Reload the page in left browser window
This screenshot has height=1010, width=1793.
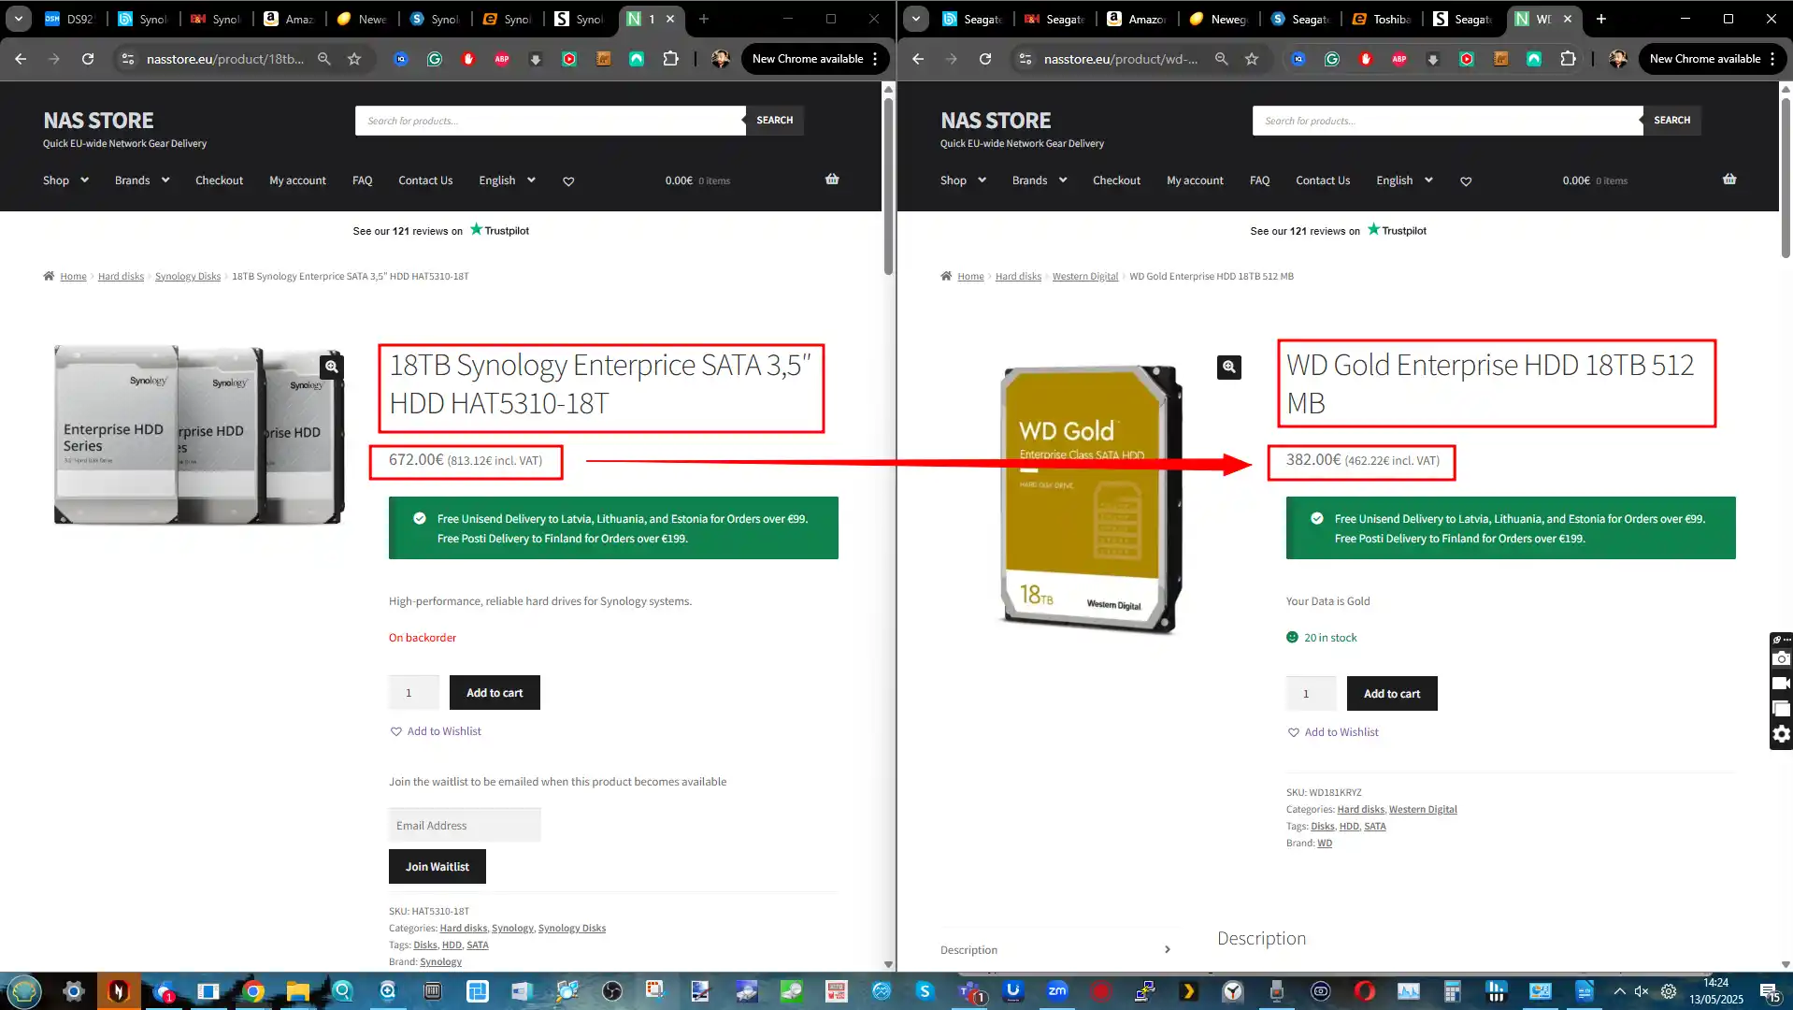coord(88,59)
